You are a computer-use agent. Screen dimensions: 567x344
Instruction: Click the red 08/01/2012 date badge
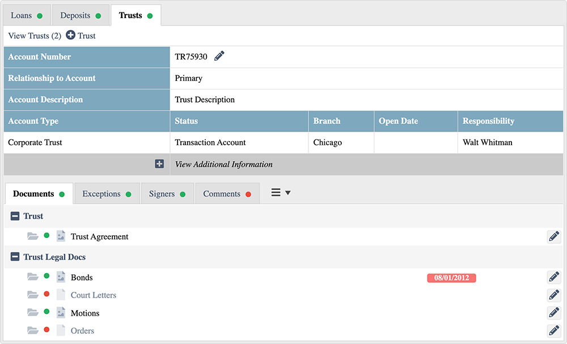click(x=451, y=278)
